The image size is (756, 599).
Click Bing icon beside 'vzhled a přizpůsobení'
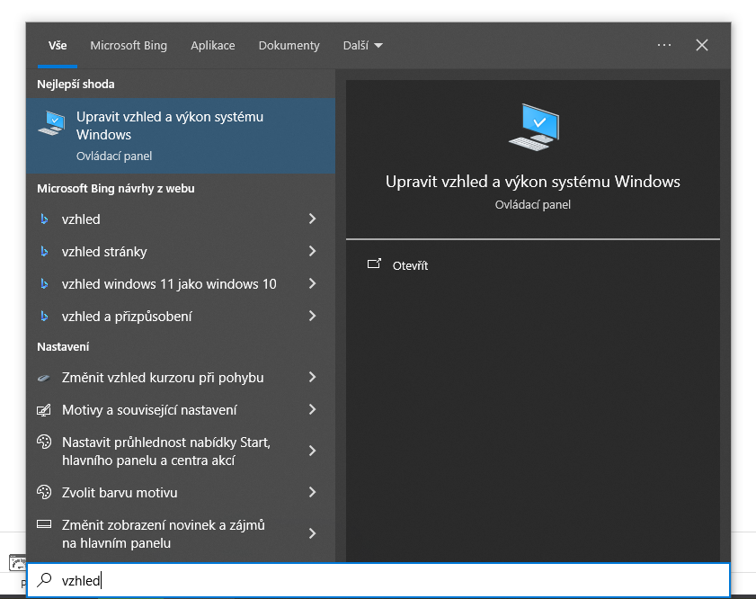[x=44, y=316]
